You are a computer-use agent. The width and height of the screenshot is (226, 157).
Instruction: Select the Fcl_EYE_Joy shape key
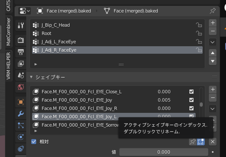(114, 100)
